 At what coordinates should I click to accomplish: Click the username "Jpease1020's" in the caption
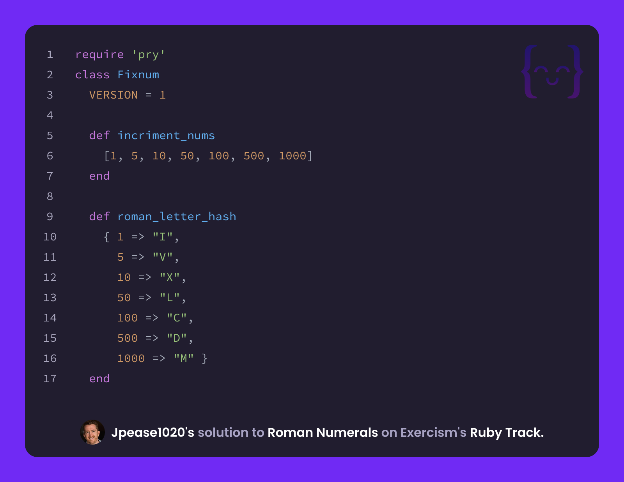pyautogui.click(x=153, y=433)
